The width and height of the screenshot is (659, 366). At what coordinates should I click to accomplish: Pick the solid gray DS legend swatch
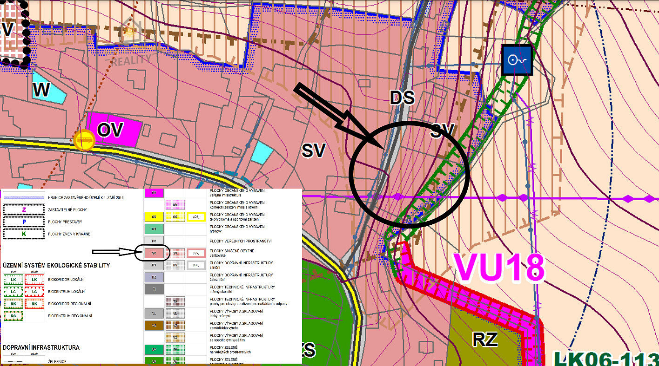(x=154, y=265)
